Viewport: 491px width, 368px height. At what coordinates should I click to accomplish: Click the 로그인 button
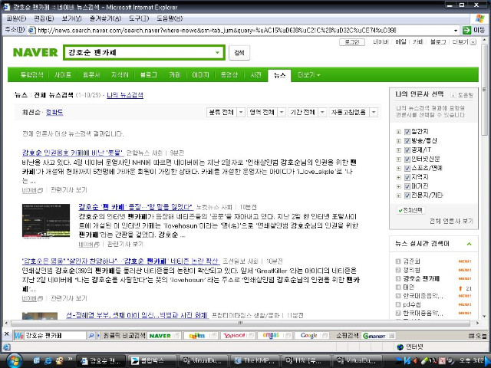(x=352, y=42)
